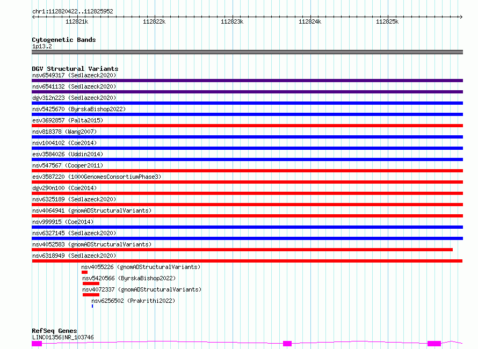Click the short red bar under nsv4055226
This screenshot has height=349, width=478.
click(84, 272)
